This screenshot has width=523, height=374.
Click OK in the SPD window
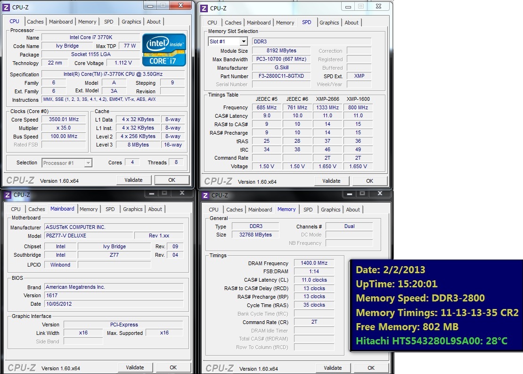click(369, 181)
